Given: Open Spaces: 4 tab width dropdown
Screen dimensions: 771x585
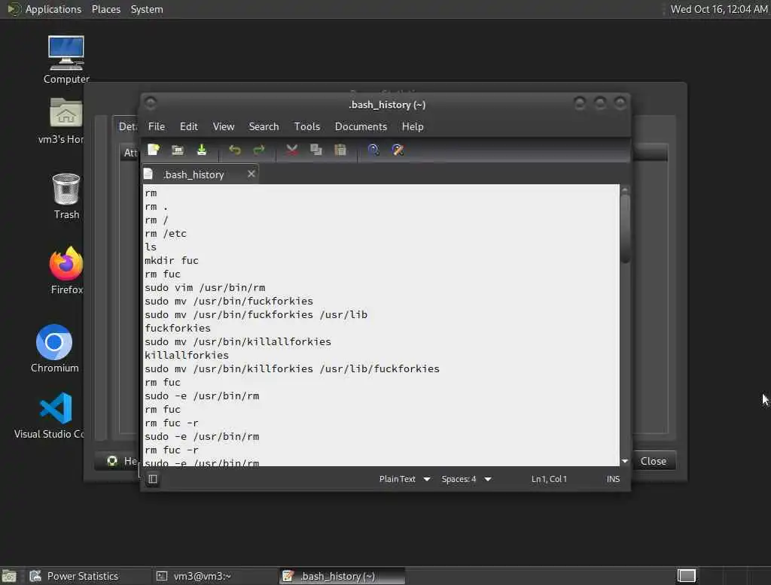Looking at the screenshot, I should [466, 479].
